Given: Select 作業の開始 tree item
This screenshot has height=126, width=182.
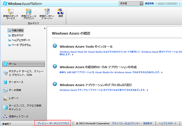Looking at the screenshot, I should coord(16,31).
